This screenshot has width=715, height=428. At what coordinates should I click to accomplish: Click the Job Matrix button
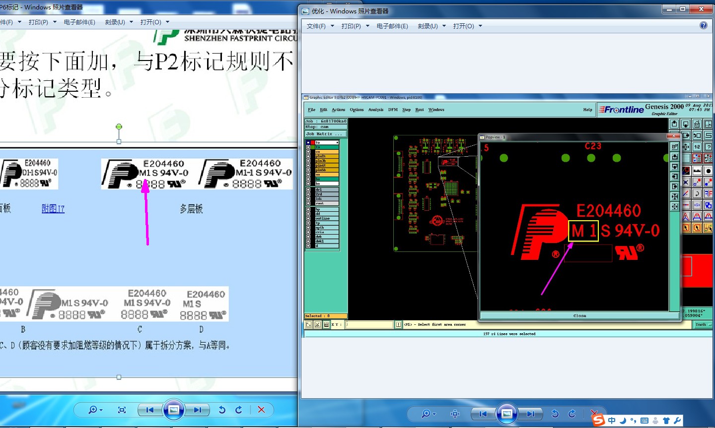pyautogui.click(x=326, y=134)
